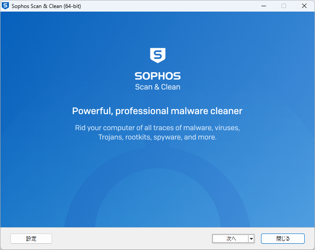Click 'Powerful, professional malware cleaner' heading

(x=157, y=111)
